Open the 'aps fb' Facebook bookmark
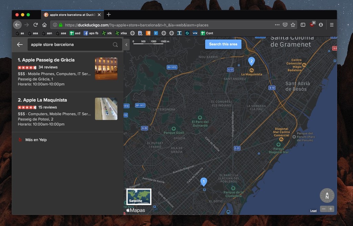 tap(91, 33)
